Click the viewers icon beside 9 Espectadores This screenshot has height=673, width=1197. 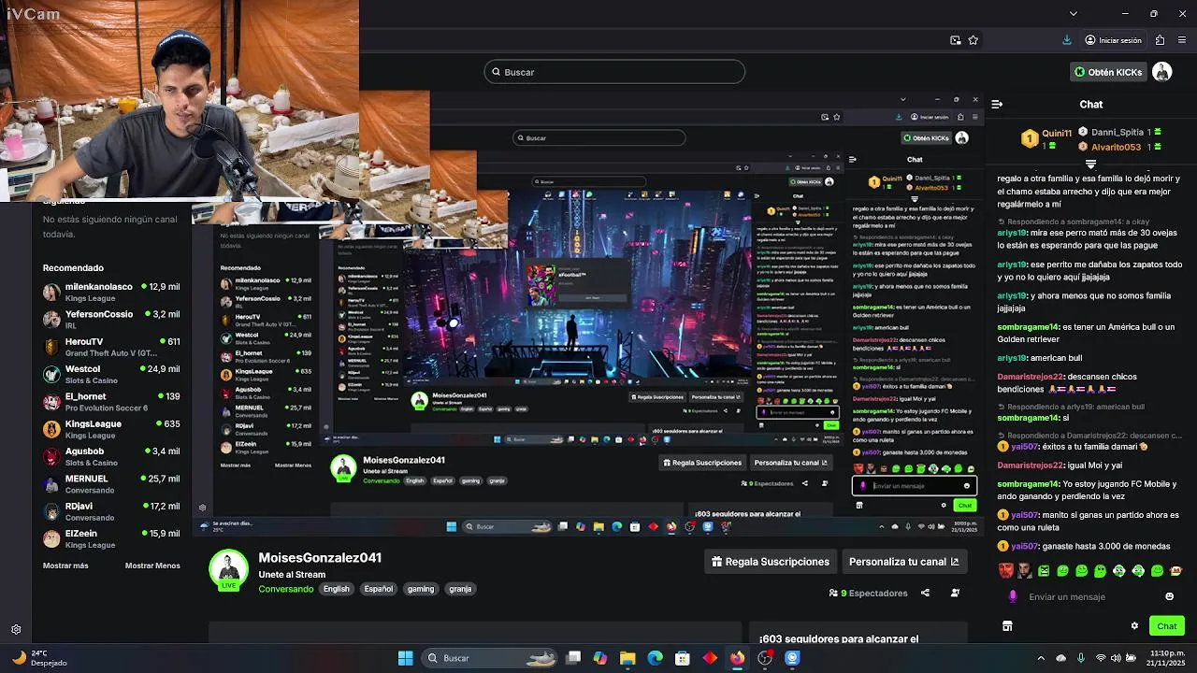(x=833, y=594)
